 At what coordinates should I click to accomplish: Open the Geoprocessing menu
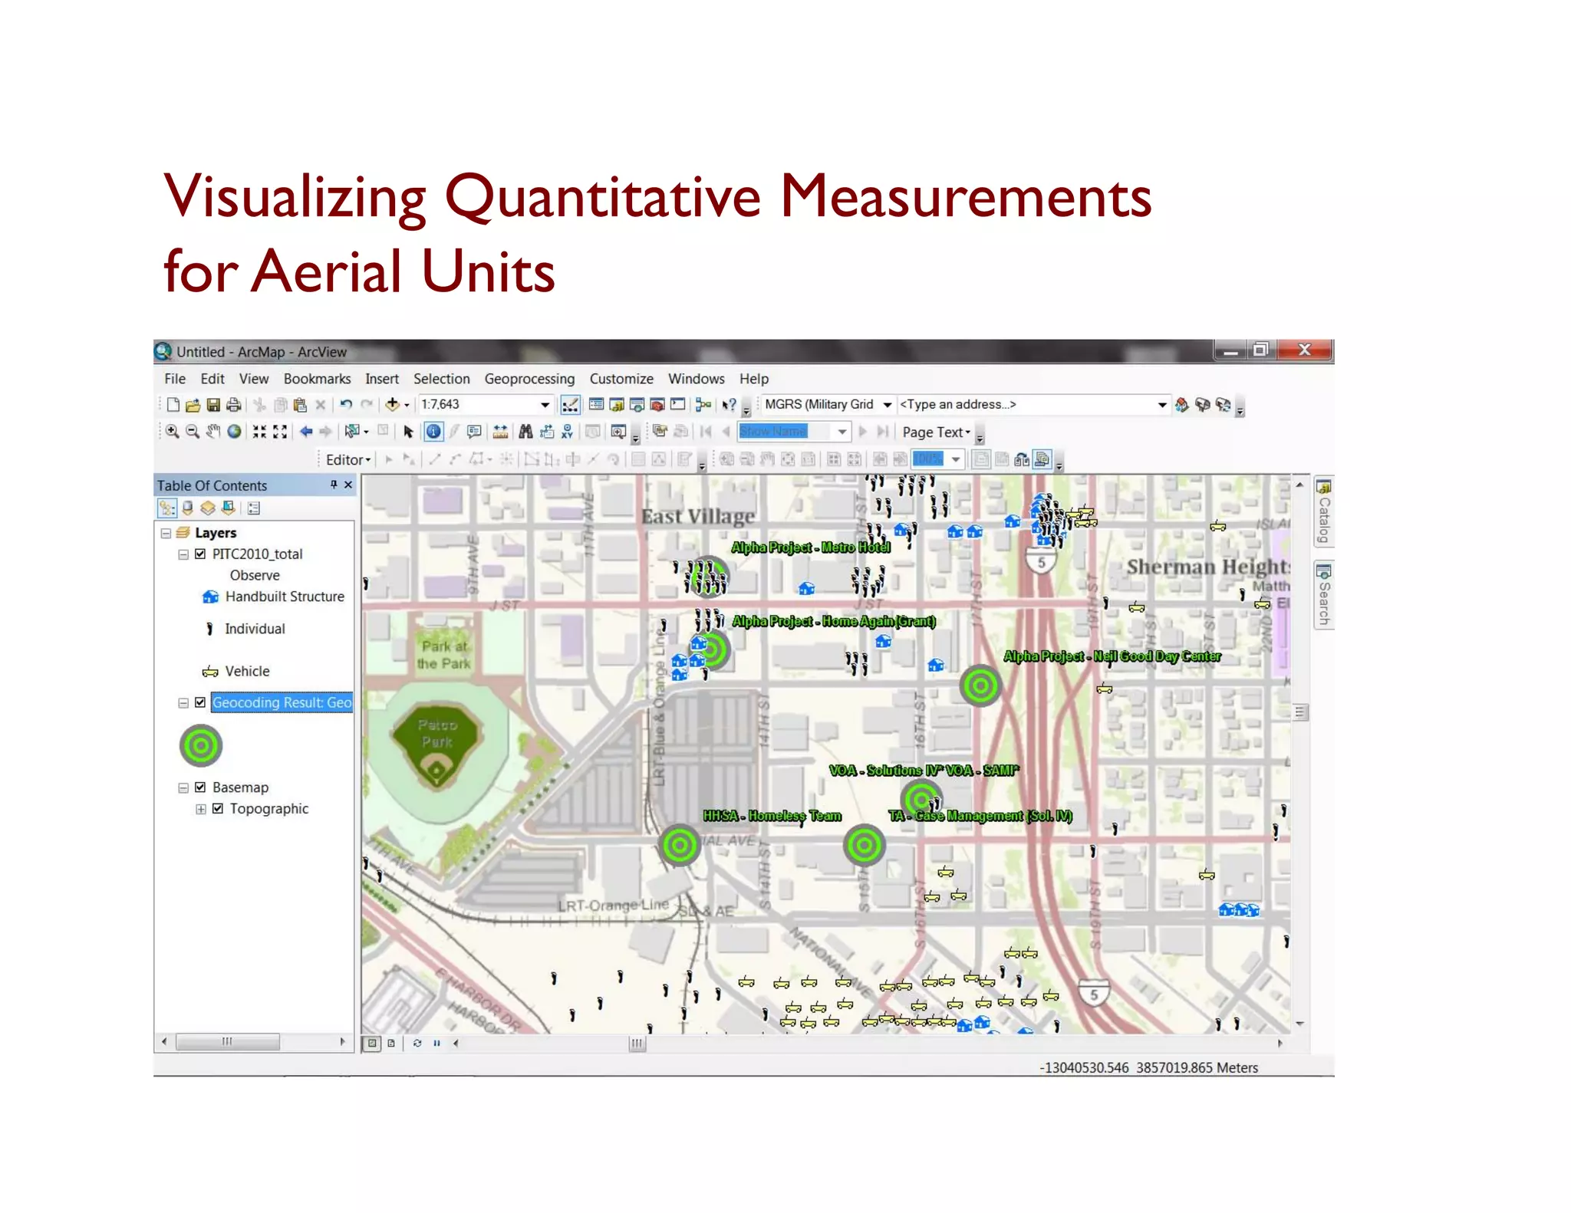point(529,379)
